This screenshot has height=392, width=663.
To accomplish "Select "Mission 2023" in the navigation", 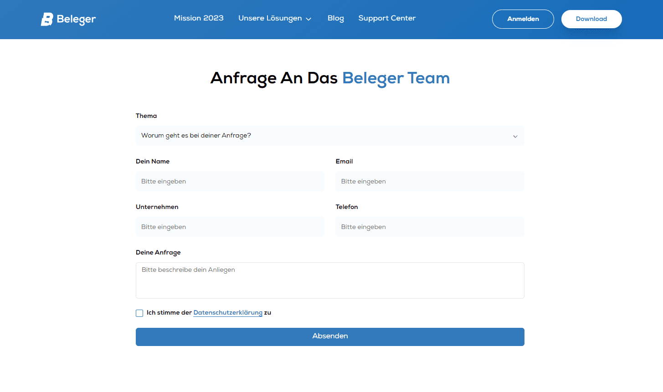I will (199, 18).
